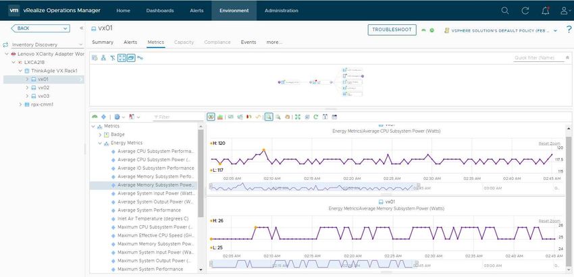
Task: Click the pan hand icon in chart toolbar
Action: 288,117
